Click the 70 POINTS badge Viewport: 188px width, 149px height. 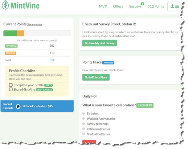(108, 63)
